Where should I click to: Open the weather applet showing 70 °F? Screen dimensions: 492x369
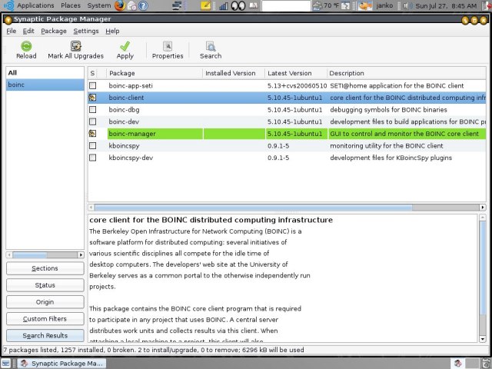pyautogui.click(x=327, y=5)
